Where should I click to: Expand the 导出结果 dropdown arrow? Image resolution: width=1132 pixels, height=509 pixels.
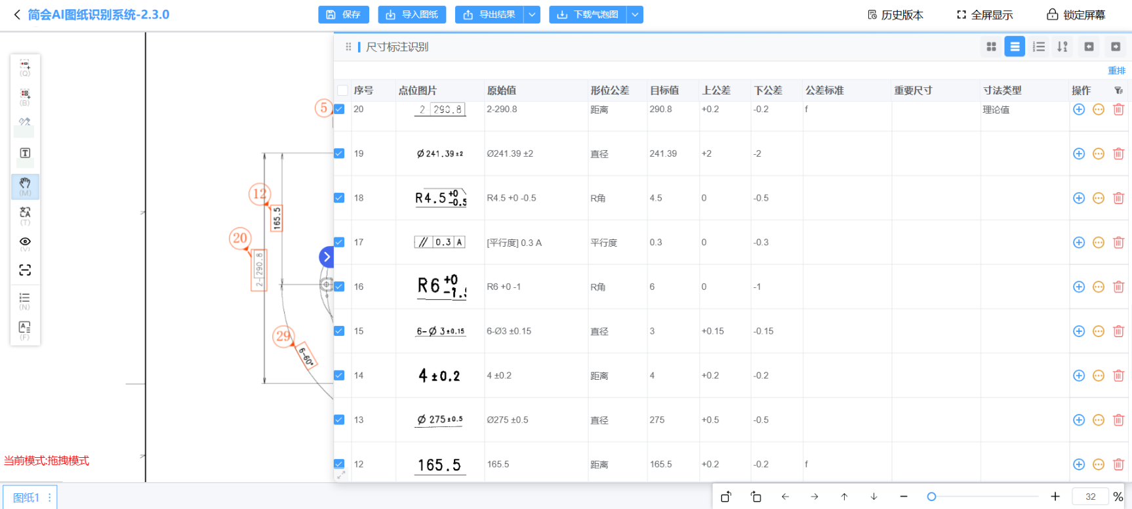[x=532, y=14]
